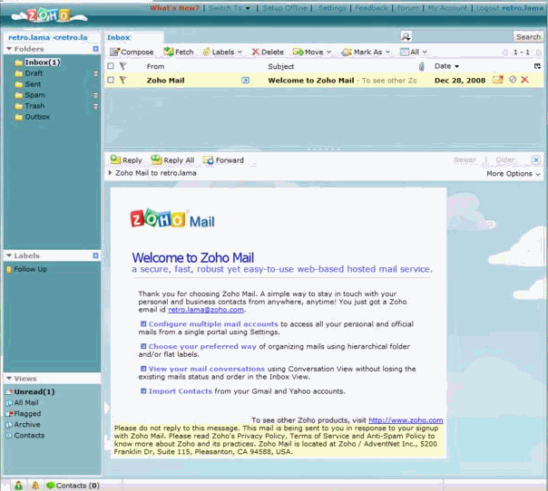
Task: Open the Archive view
Action: pyautogui.click(x=27, y=424)
